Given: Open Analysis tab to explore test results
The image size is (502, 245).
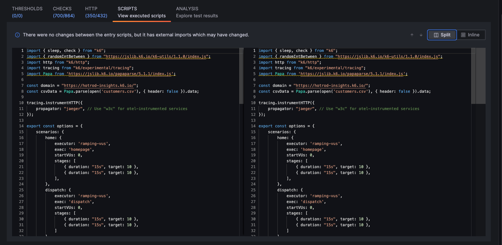Looking at the screenshot, I should point(197,12).
